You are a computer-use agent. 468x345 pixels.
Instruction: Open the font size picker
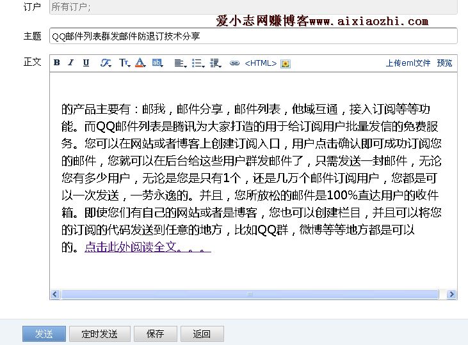[x=124, y=63]
